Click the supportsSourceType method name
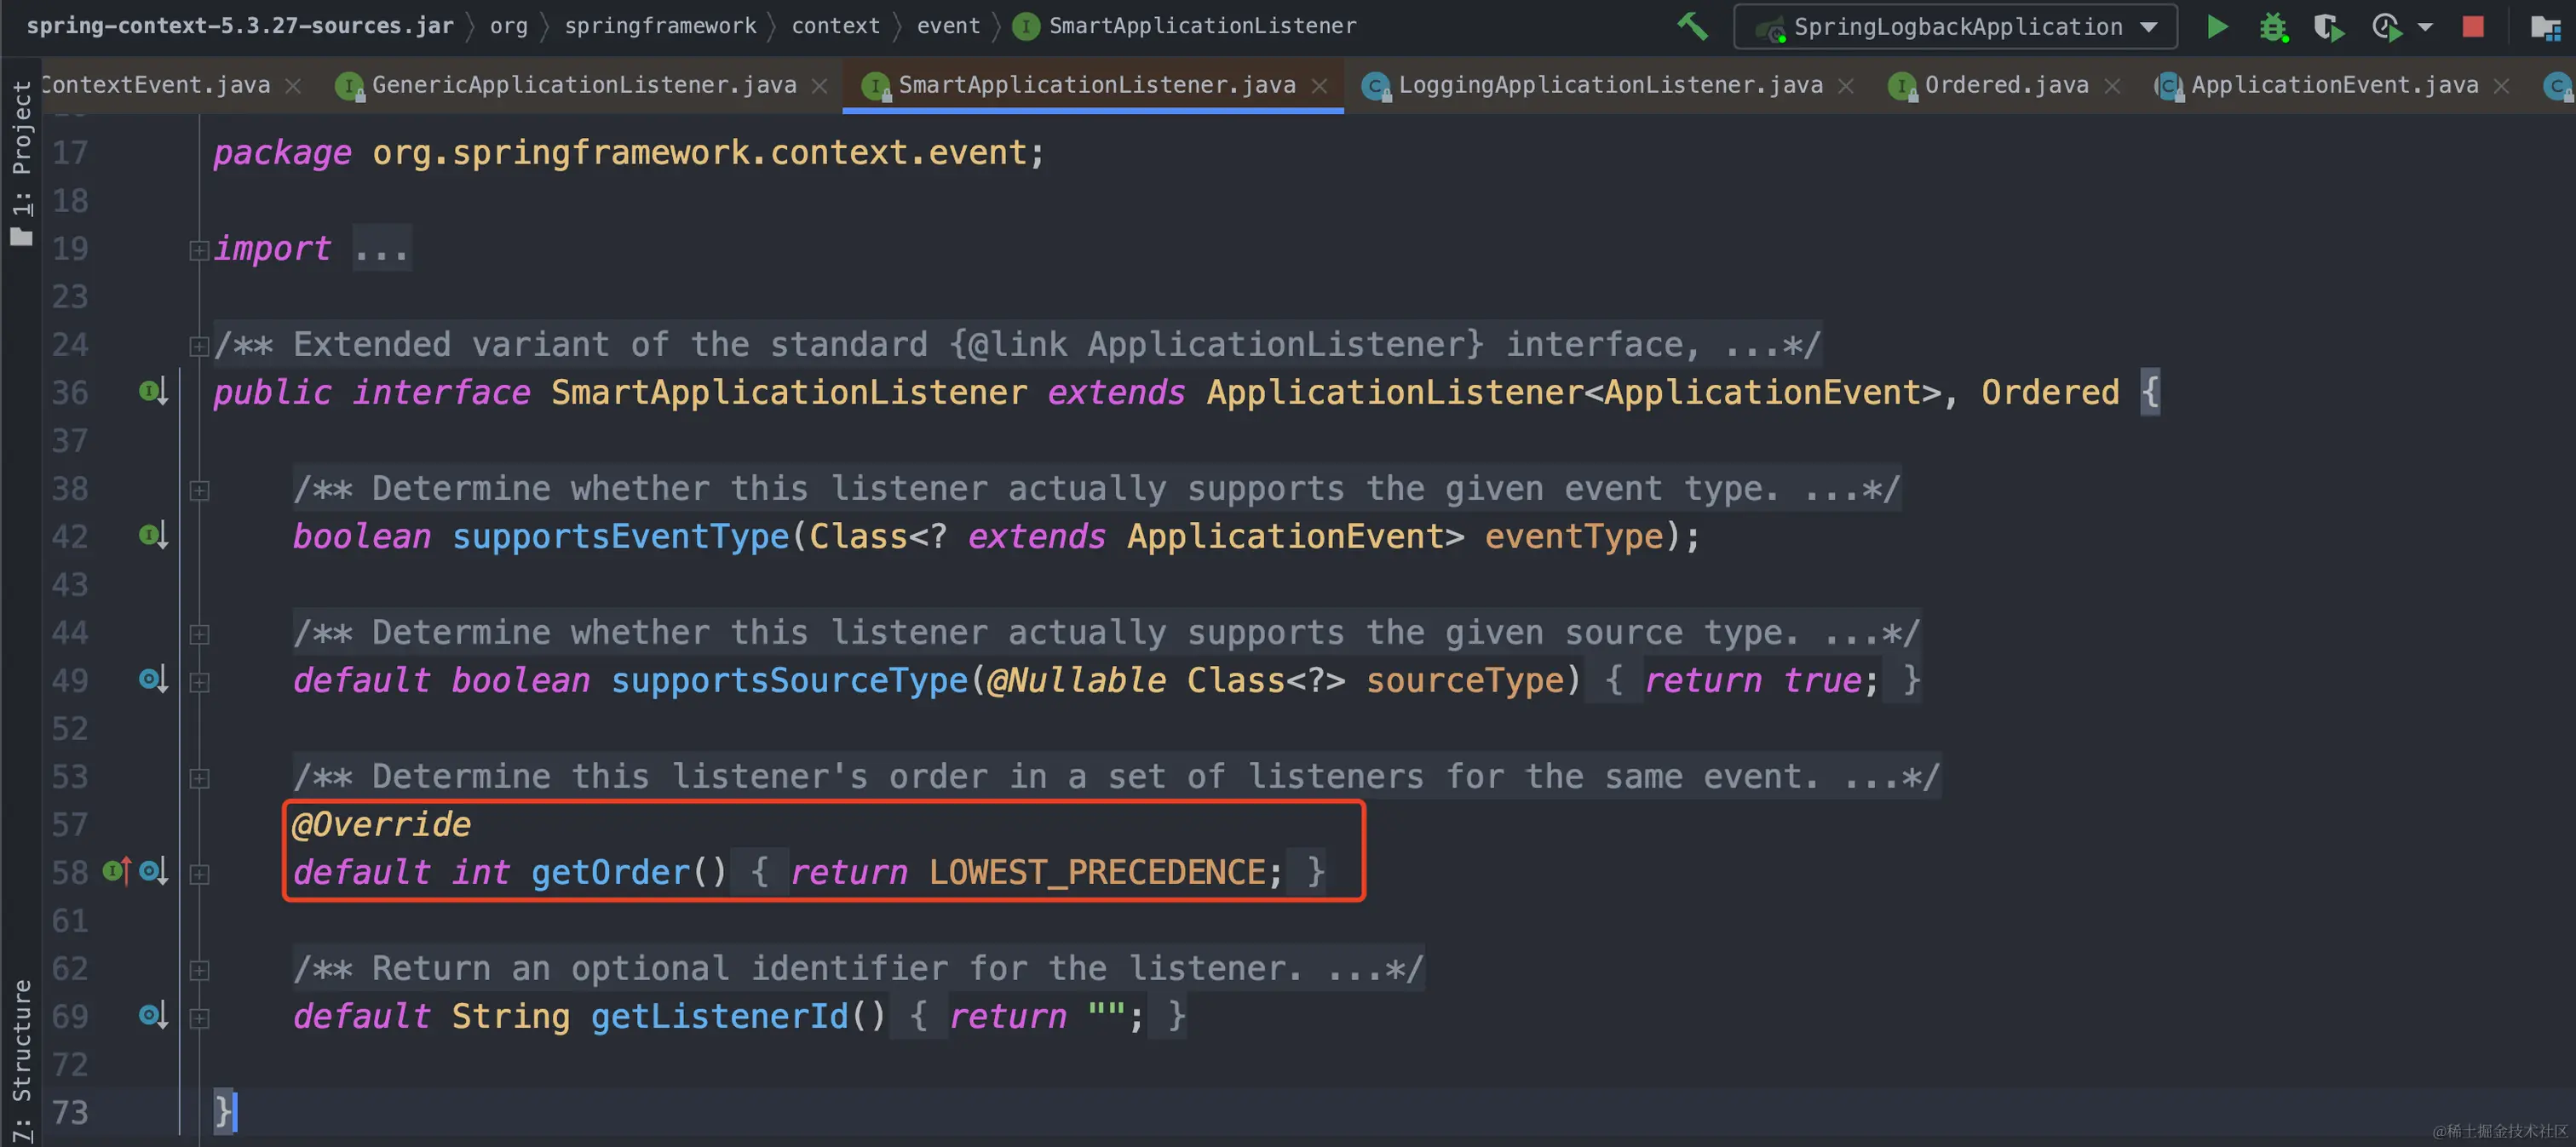Image resolution: width=2576 pixels, height=1147 pixels. point(789,680)
